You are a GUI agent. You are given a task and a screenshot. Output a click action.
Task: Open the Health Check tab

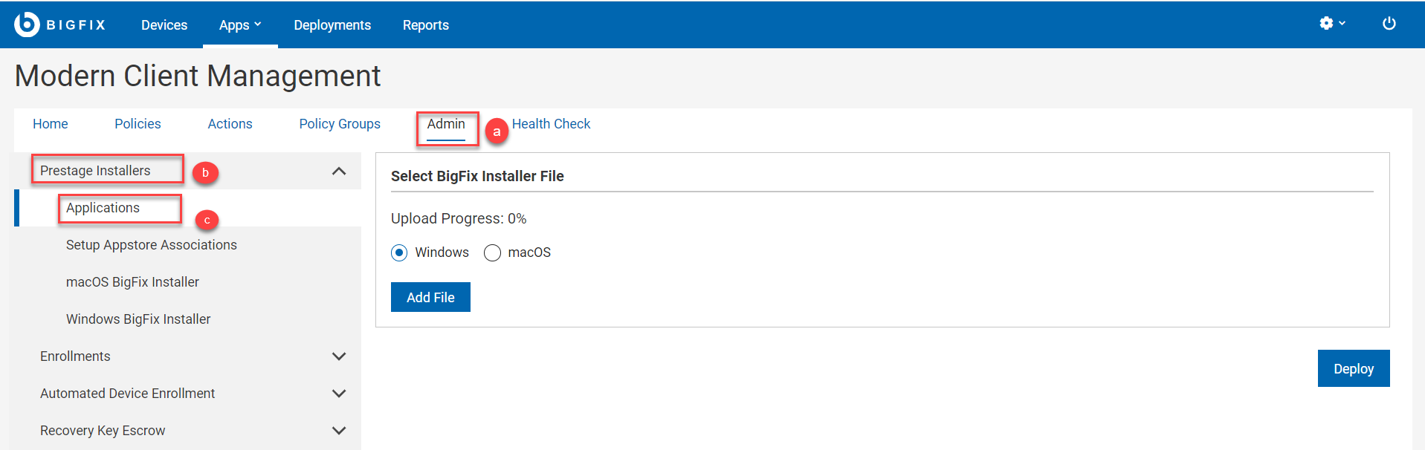point(551,124)
